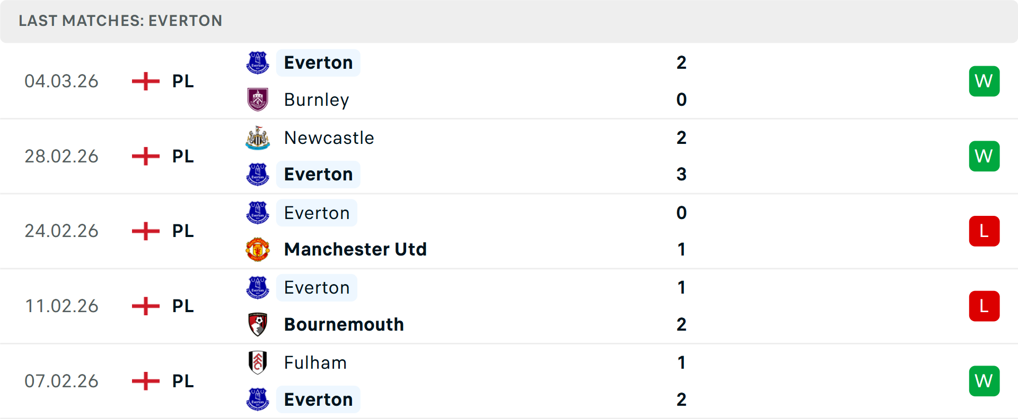Screen dimensions: 1018x419
Task: Click the Newcastle magpie crest
Action: click(x=258, y=138)
